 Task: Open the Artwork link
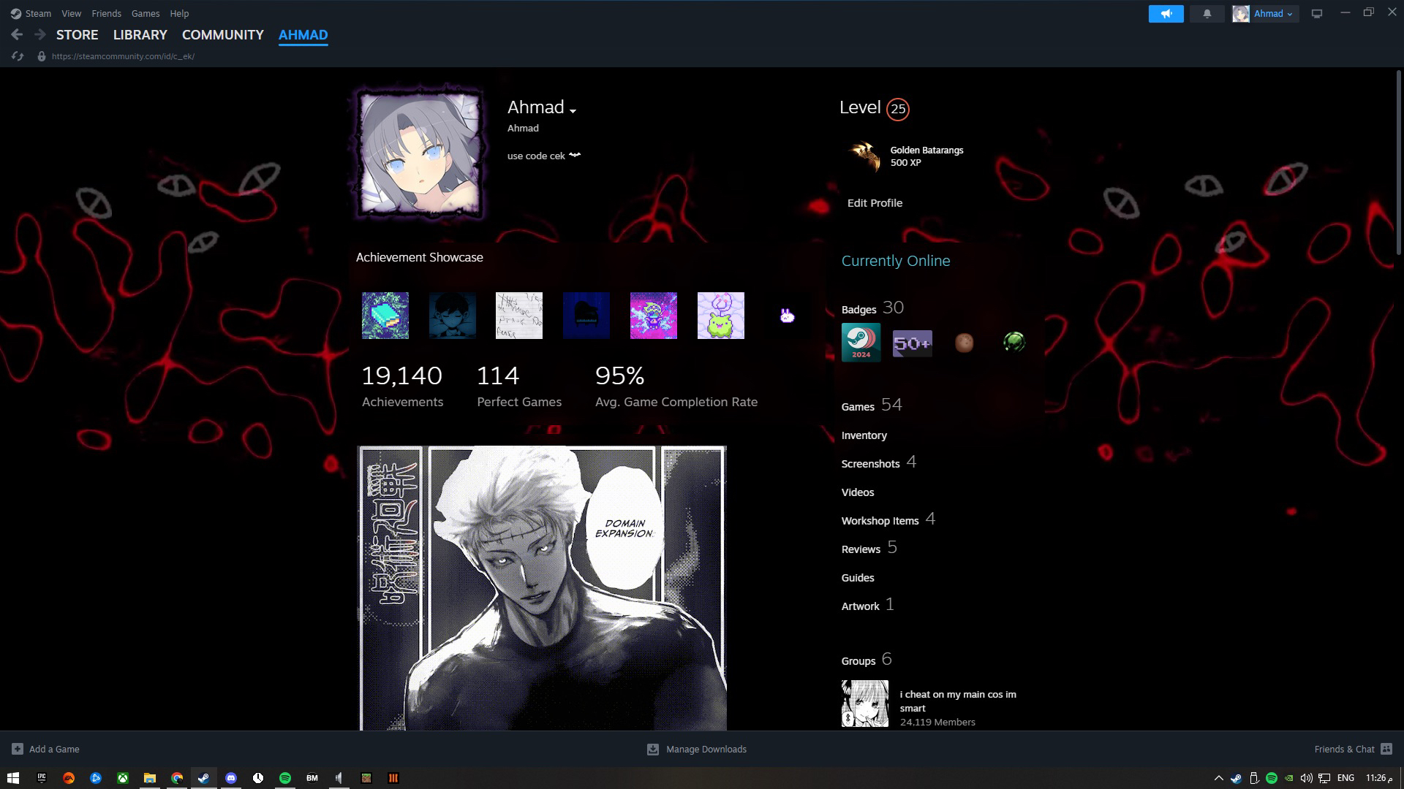[x=868, y=605]
